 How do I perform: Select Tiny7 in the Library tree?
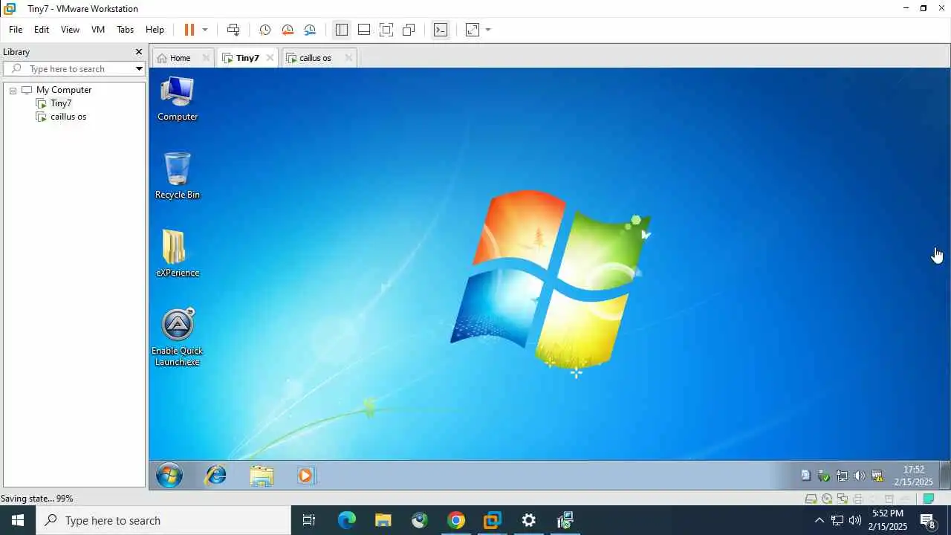61,103
